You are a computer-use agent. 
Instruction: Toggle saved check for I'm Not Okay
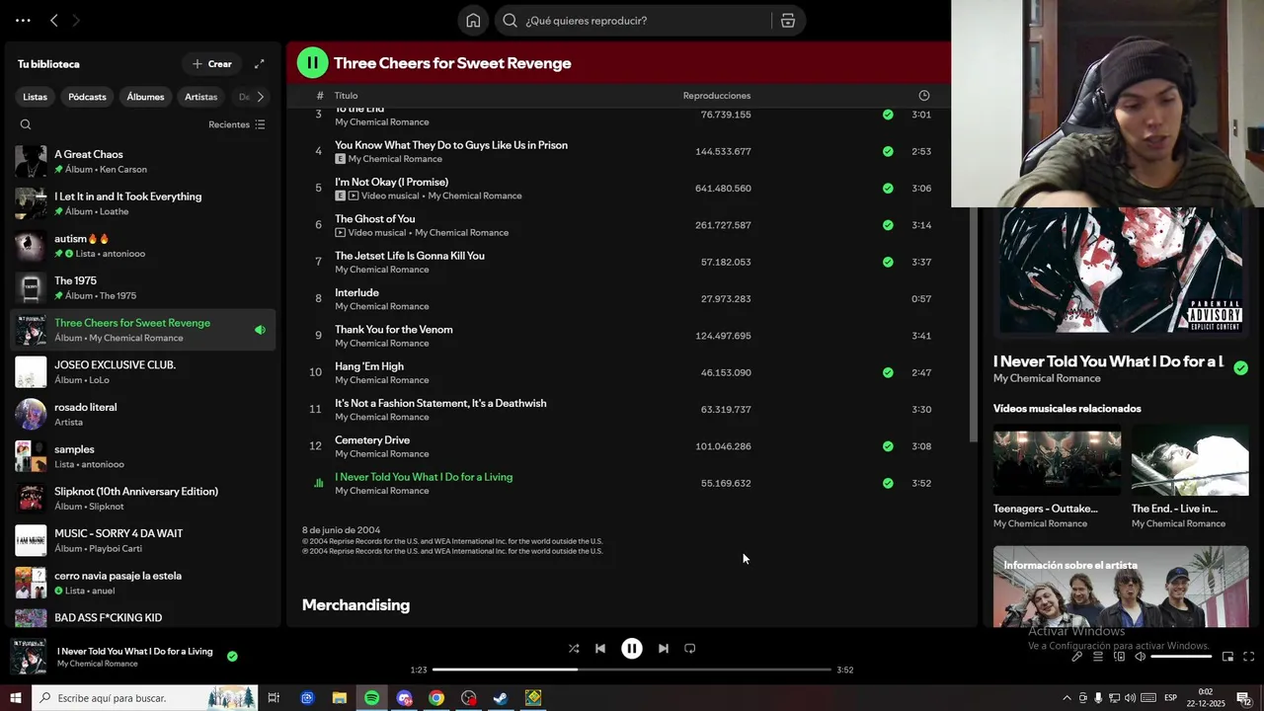pos(888,189)
